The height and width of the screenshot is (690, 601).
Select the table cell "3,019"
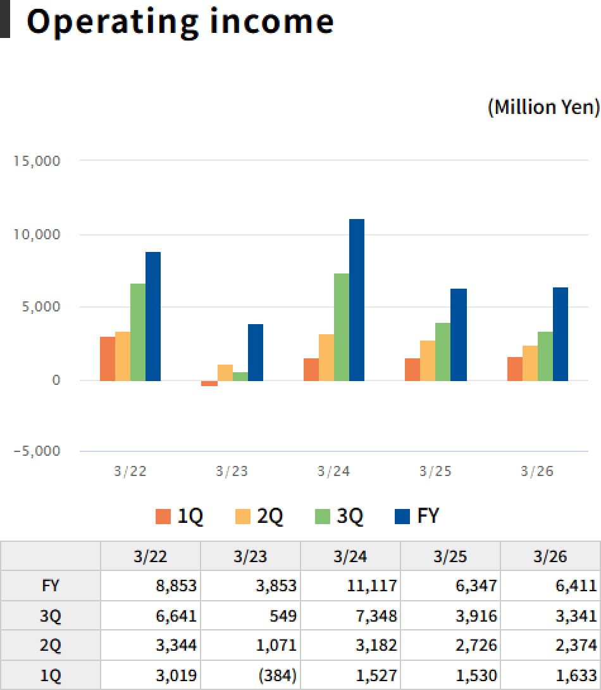pos(151,675)
